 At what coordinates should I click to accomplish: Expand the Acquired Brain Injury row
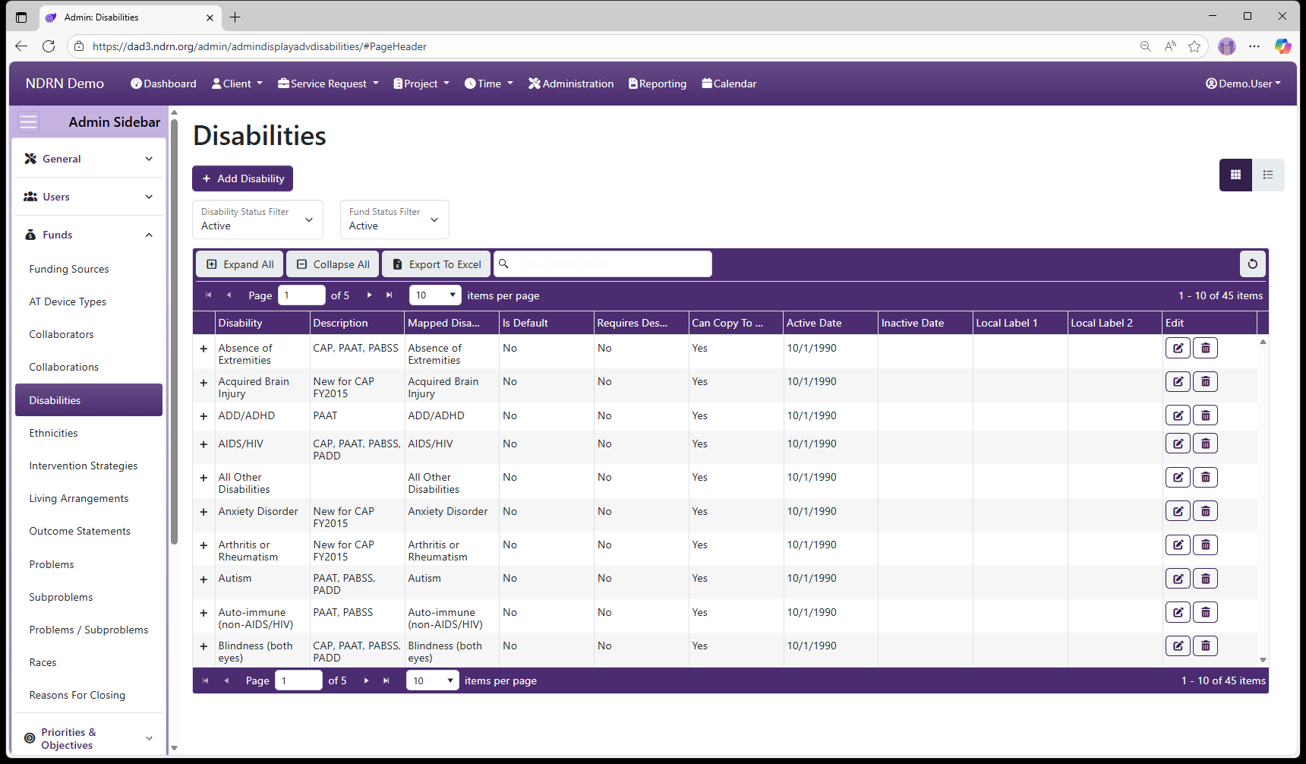tap(203, 383)
